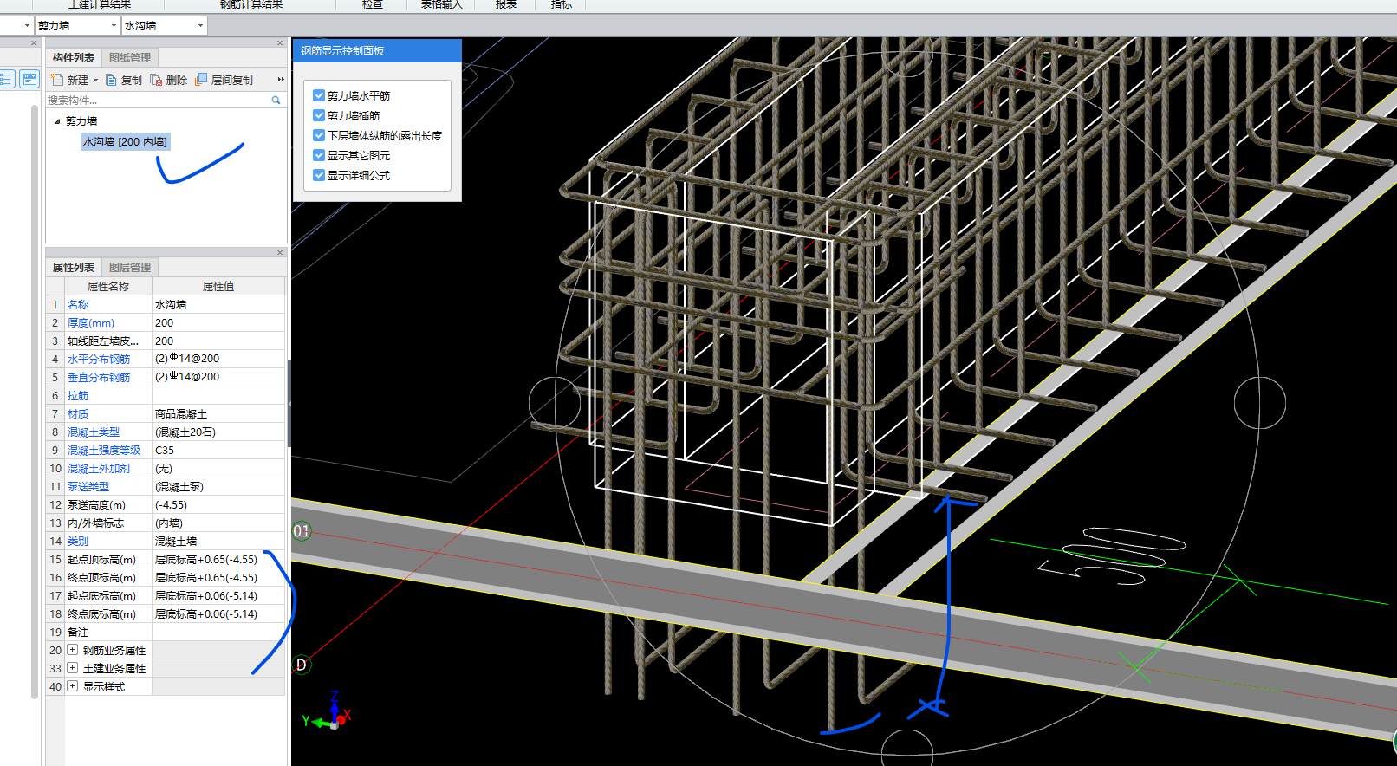Click the 终点底标高 value 层底标高+0.06(-5.14)
This screenshot has height=766, width=1397.
point(218,614)
